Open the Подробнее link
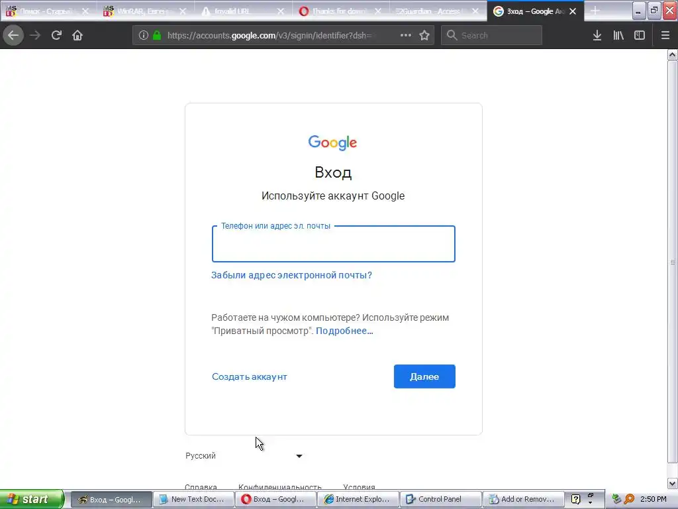 coord(344,331)
